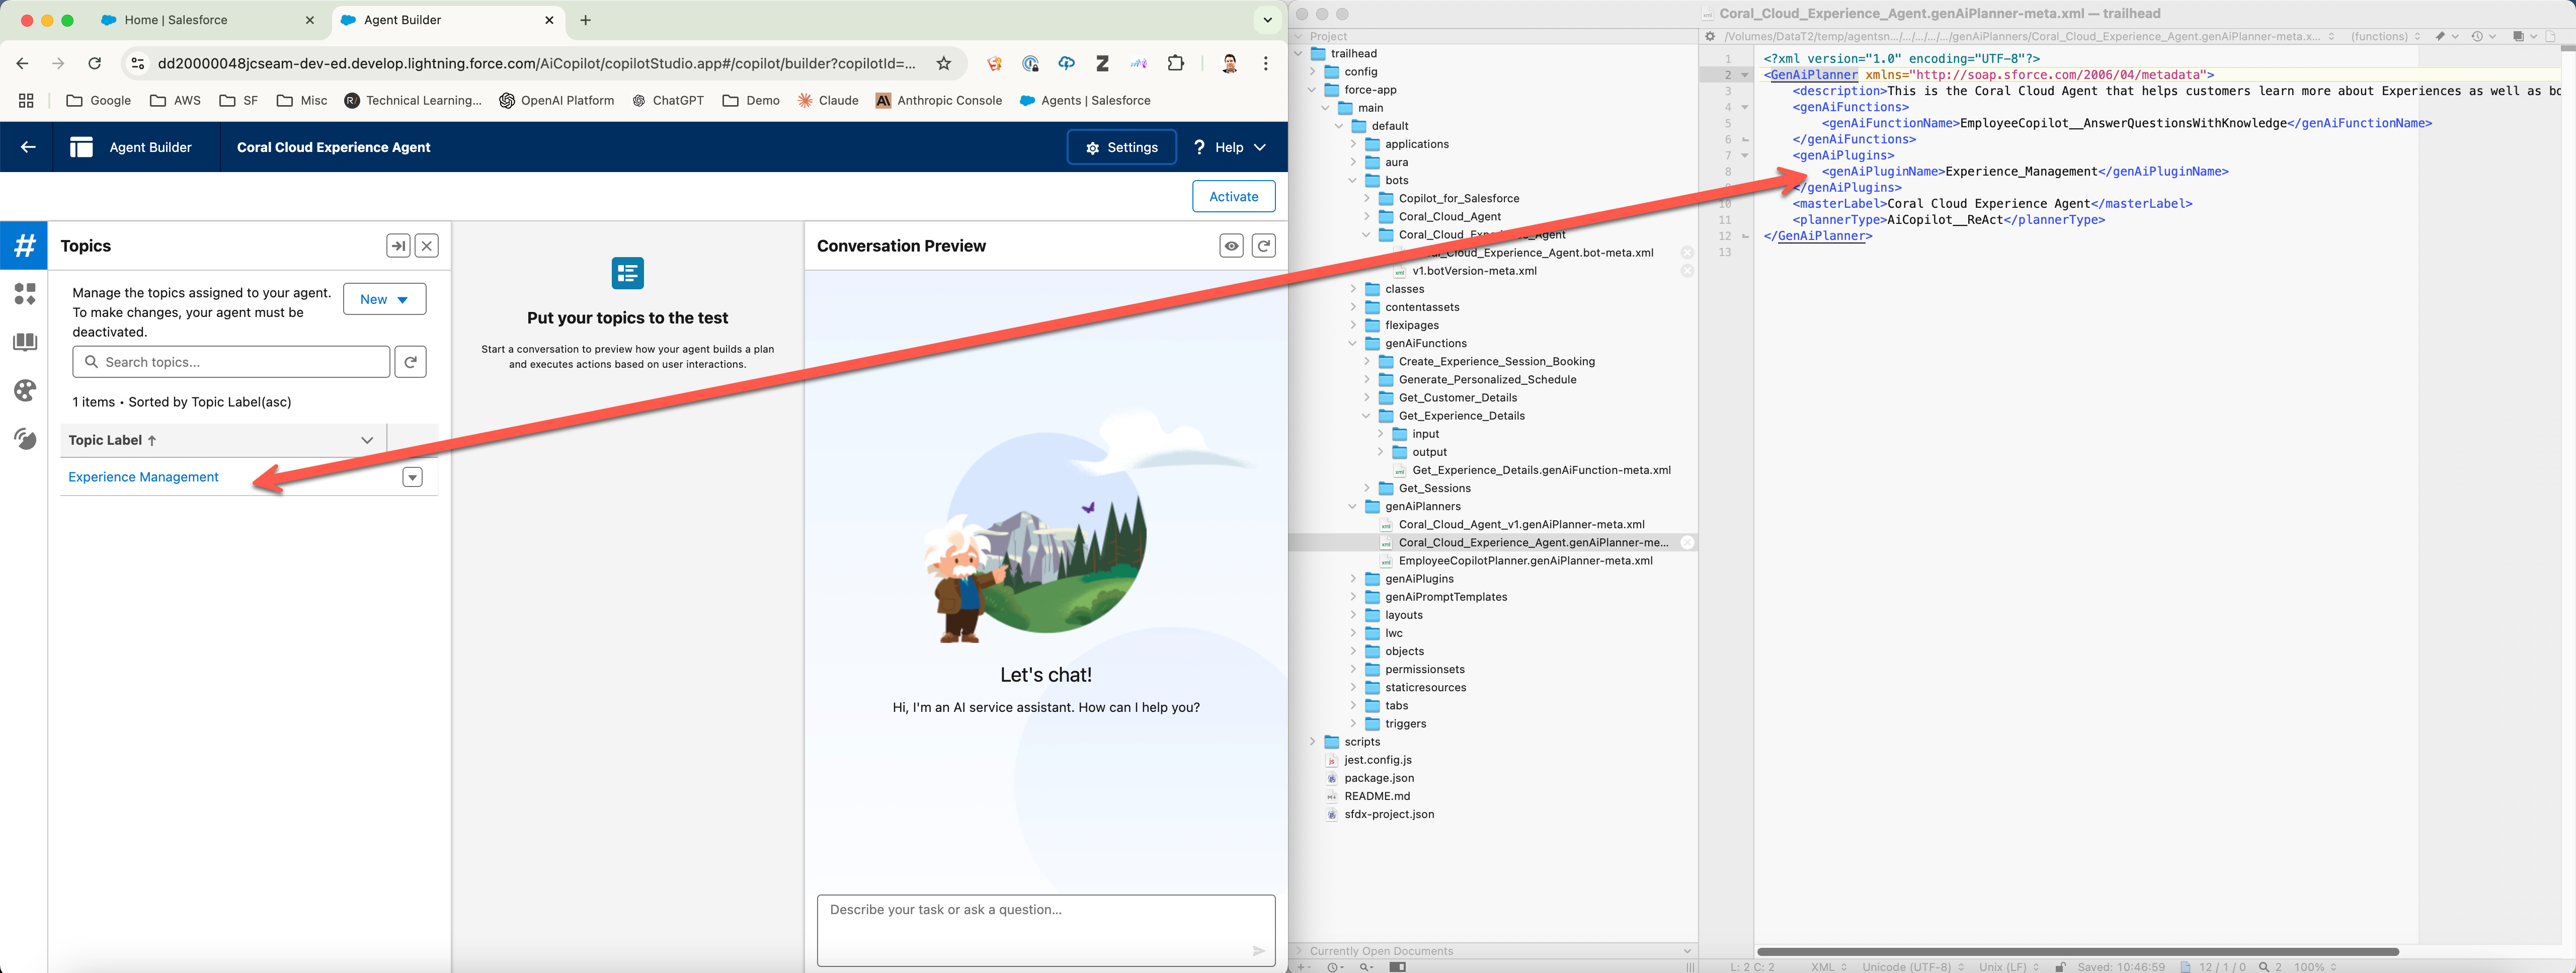This screenshot has height=973, width=2576.
Task: Open markers pin menu in editor toolbar
Action: pyautogui.click(x=2447, y=36)
